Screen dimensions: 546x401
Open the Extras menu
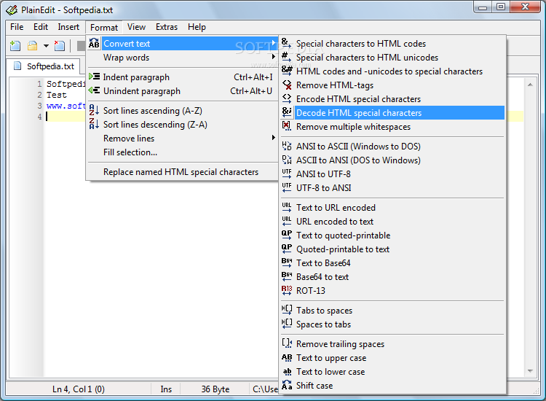167,27
